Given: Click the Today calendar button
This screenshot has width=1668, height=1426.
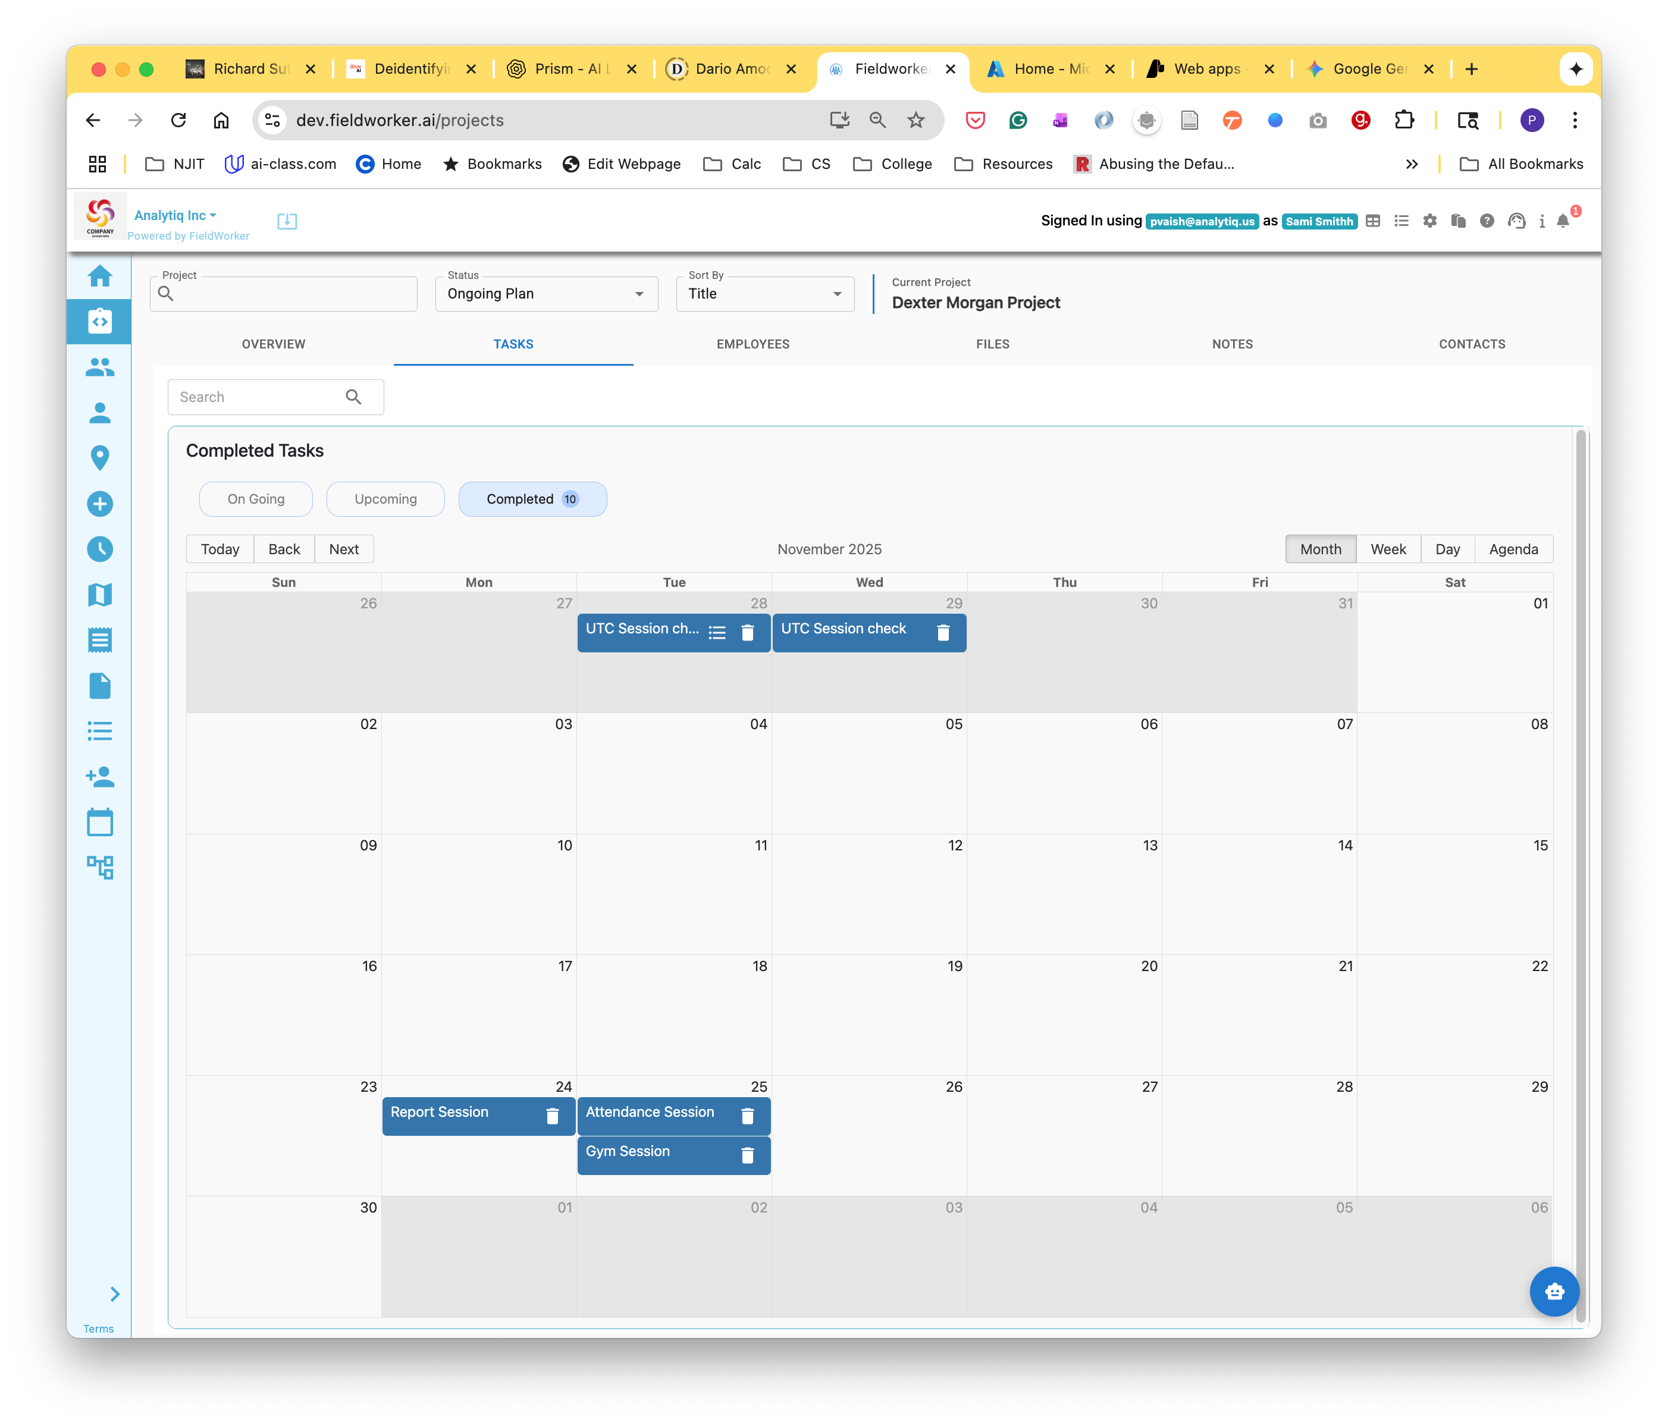Looking at the screenshot, I should [220, 549].
